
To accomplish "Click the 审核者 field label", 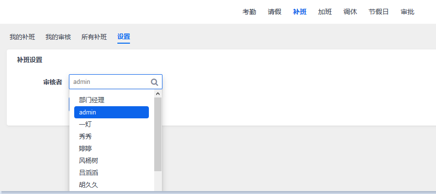I will [x=52, y=82].
